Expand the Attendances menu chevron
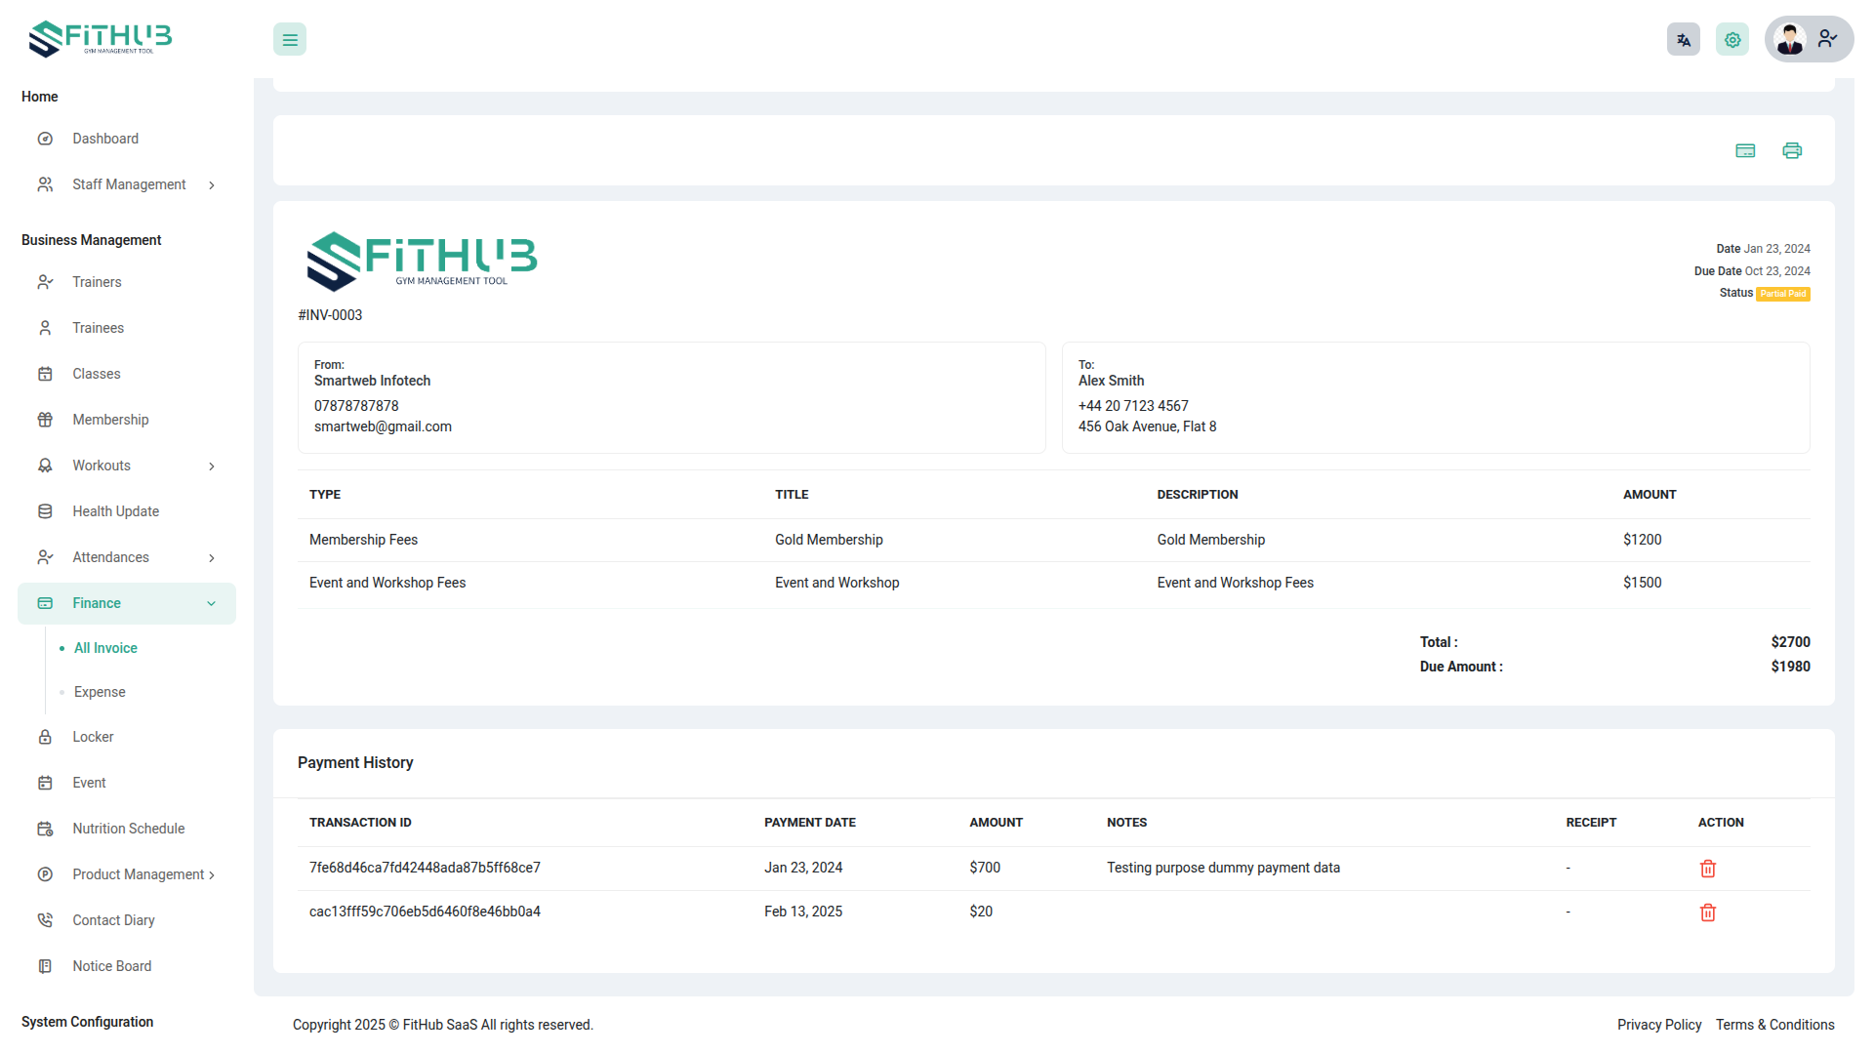Screen dimensions: 1874x1054 [212, 558]
